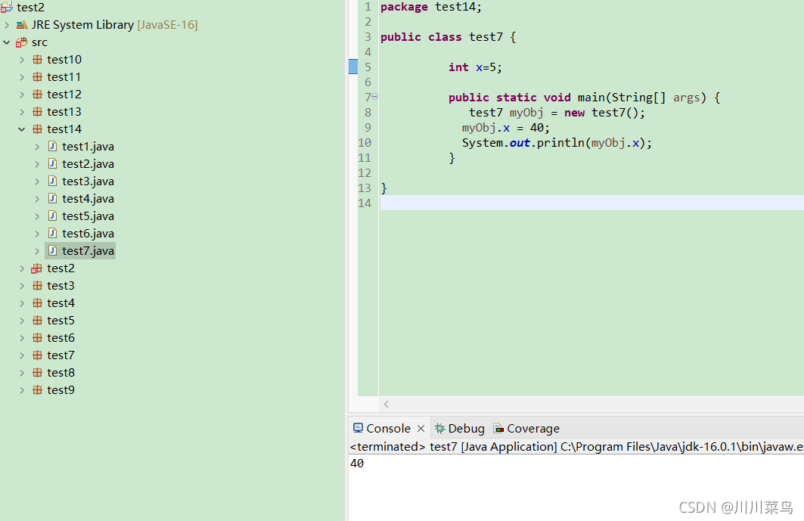Click the test12 package icon
Viewport: 804px width, 521px height.
pos(37,95)
